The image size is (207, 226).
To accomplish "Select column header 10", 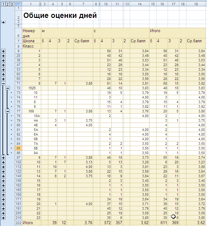I will coord(106,4).
